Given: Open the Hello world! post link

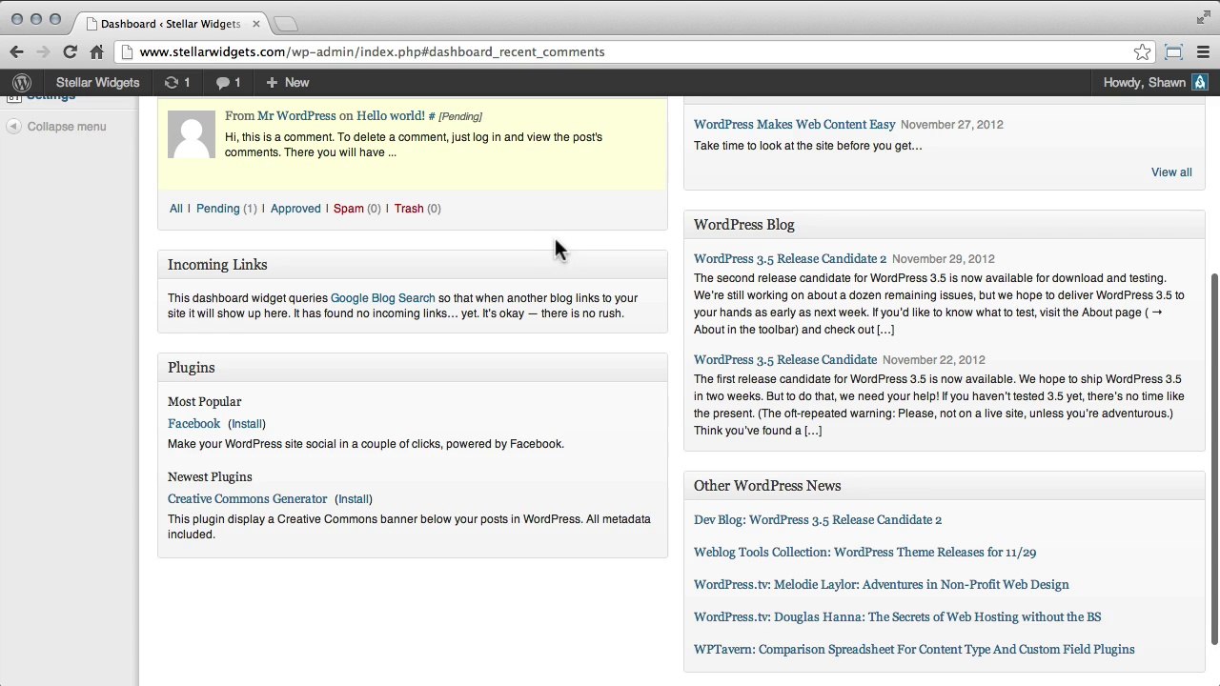Looking at the screenshot, I should pos(391,116).
